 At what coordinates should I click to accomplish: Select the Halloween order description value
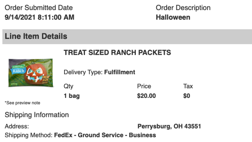tap(173, 17)
